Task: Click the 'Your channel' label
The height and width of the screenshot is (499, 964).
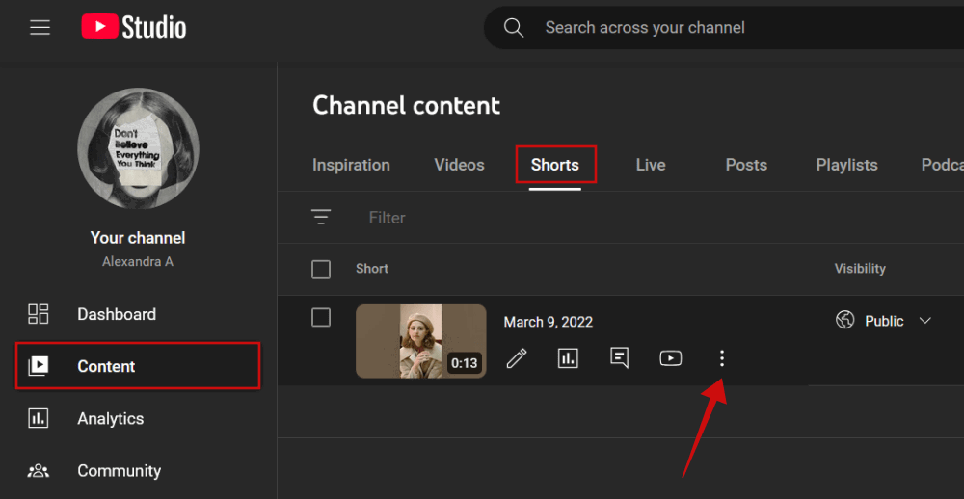Action: pyautogui.click(x=138, y=238)
